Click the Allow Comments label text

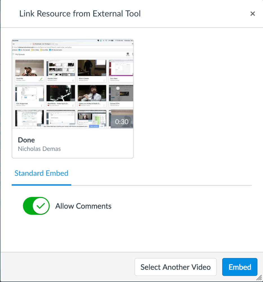coord(83,206)
